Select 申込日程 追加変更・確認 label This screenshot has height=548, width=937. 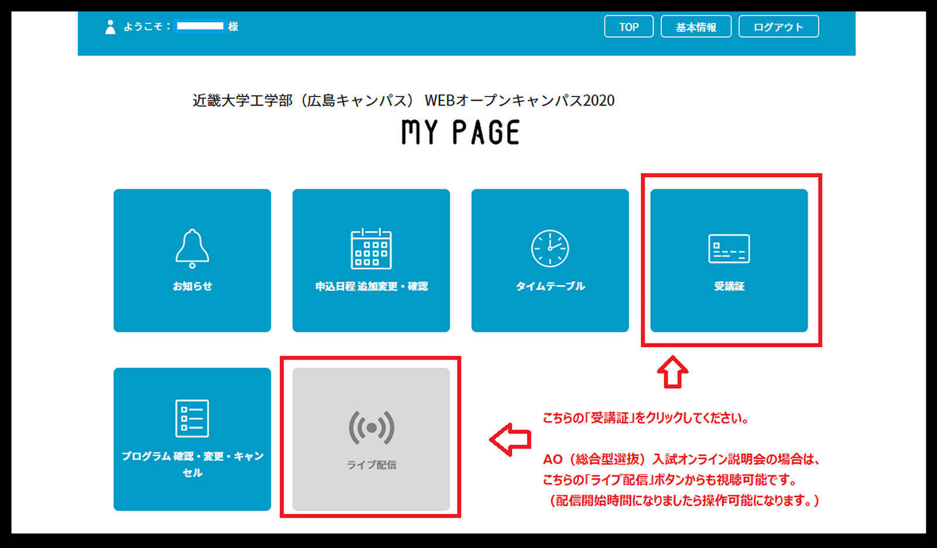[x=371, y=286]
